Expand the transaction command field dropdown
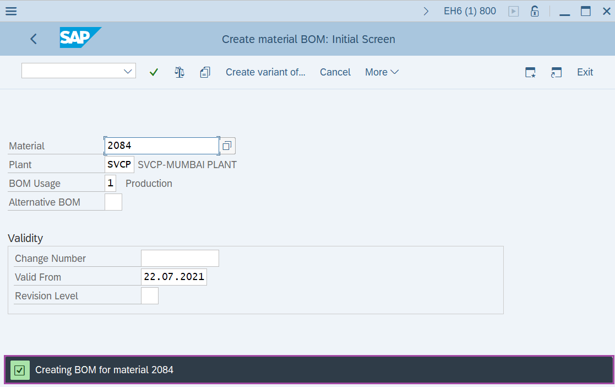 click(x=128, y=71)
